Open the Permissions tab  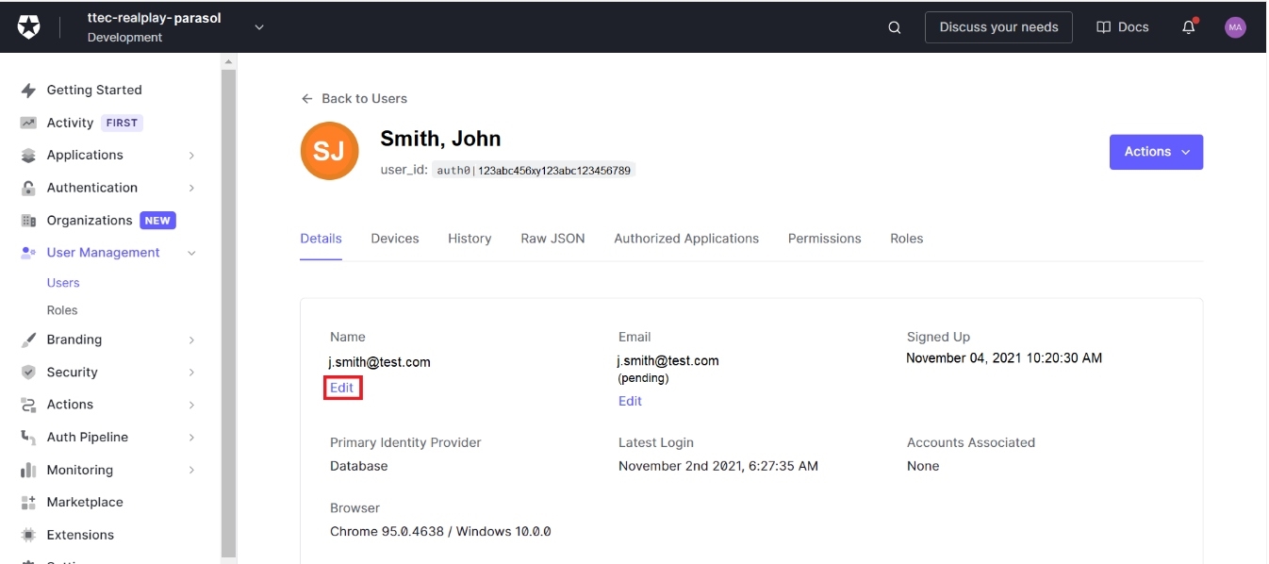(824, 239)
